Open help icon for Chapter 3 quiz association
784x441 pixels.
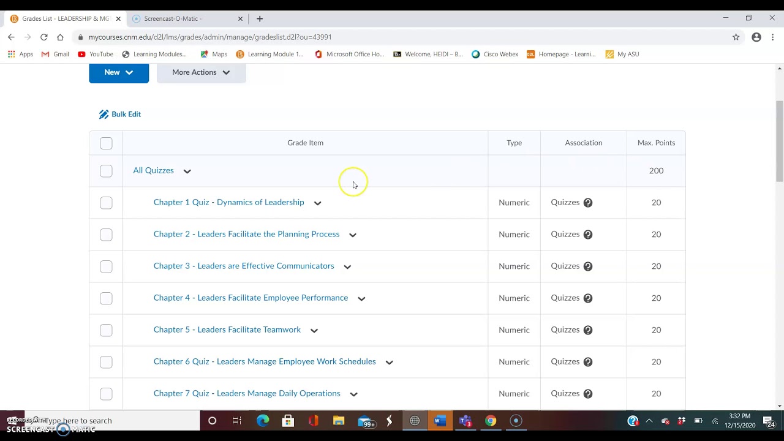(x=588, y=266)
